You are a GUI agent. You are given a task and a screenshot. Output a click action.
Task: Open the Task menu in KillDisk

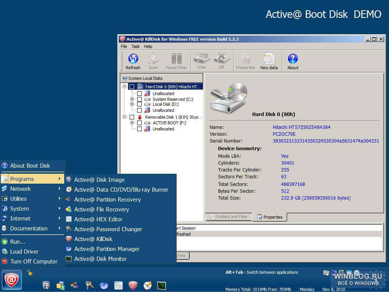[x=136, y=46]
